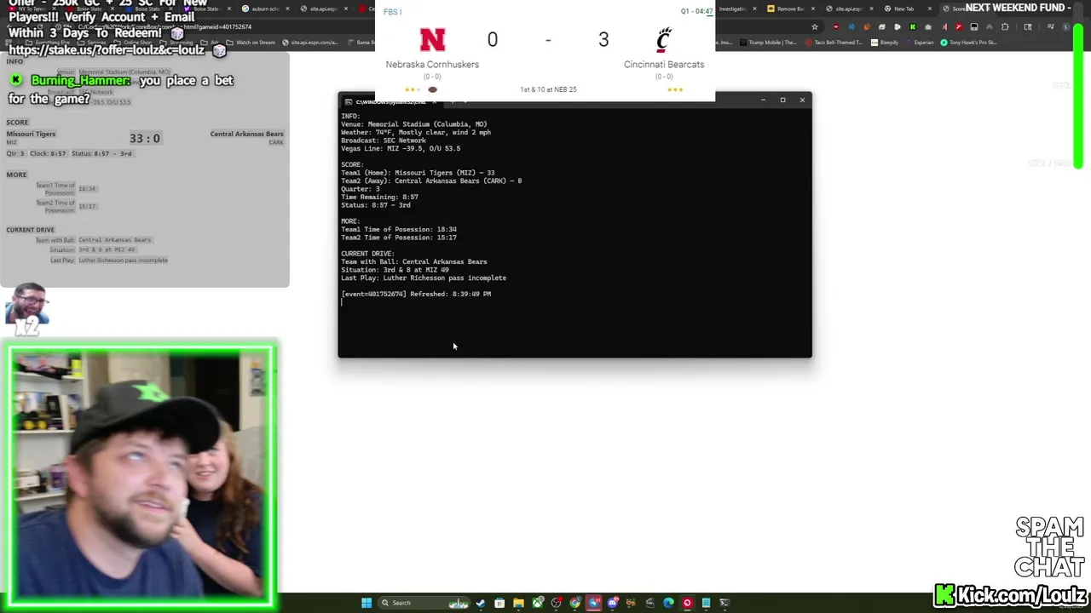Click the streamer webcam feed

click(x=142, y=477)
